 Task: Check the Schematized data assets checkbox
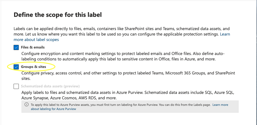[16, 86]
